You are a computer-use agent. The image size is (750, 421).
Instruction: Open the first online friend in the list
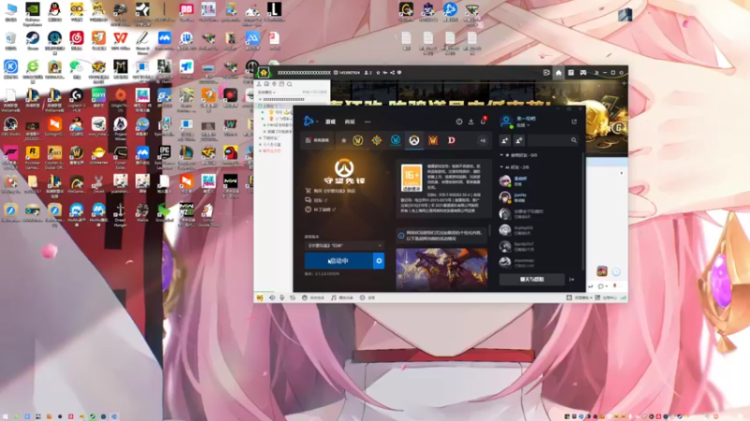(537, 181)
